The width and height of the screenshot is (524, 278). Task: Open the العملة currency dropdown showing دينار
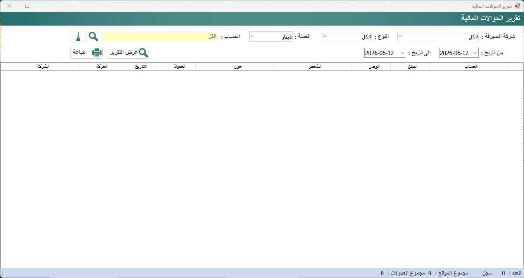(271, 37)
